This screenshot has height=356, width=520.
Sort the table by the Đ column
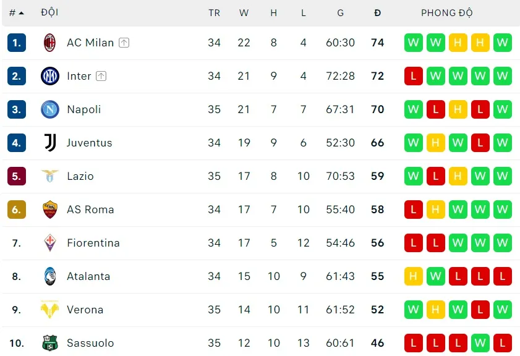(x=377, y=12)
